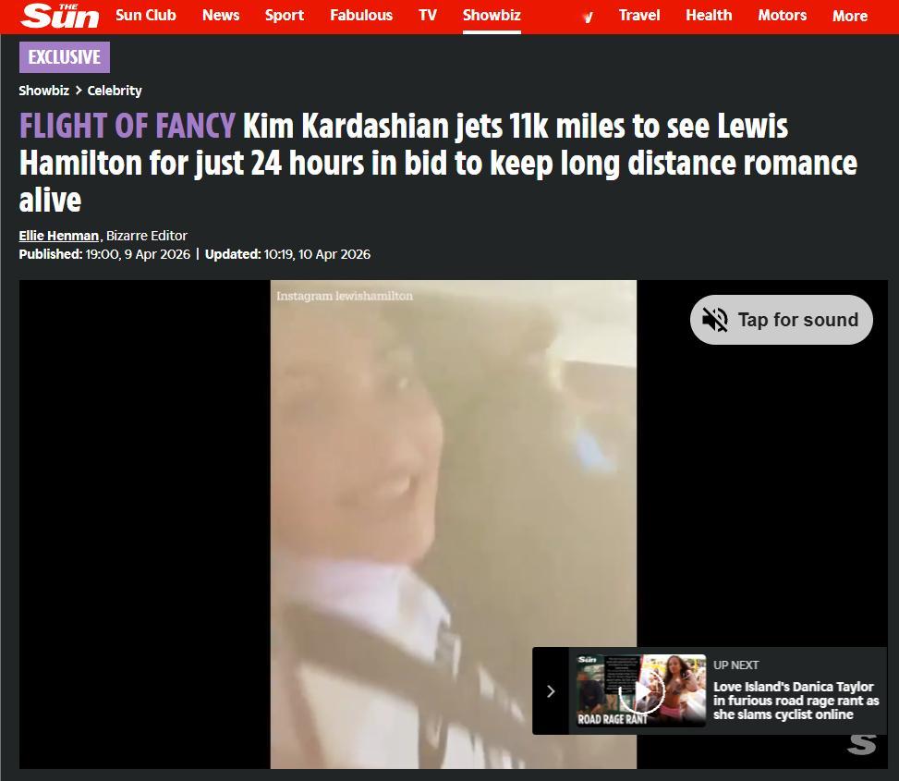Open the Sun Club section
The height and width of the screenshot is (781, 899).
click(x=146, y=15)
